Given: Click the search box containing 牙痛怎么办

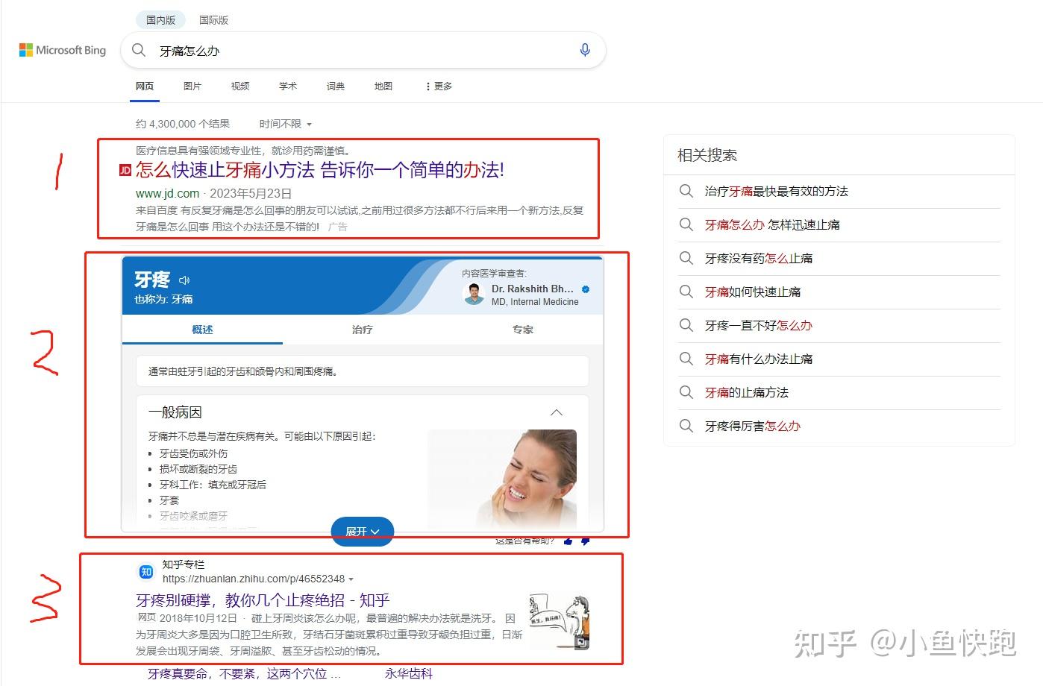Looking at the screenshot, I should pyautogui.click(x=363, y=50).
